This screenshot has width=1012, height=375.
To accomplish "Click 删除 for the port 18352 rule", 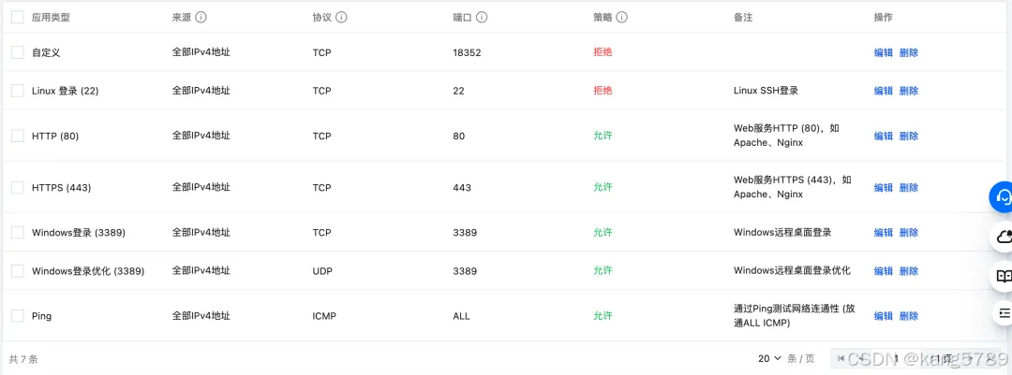I will pos(909,52).
